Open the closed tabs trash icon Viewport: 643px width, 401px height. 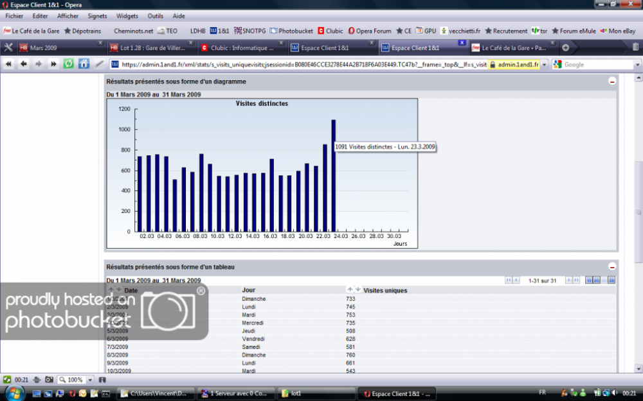[x=635, y=47]
